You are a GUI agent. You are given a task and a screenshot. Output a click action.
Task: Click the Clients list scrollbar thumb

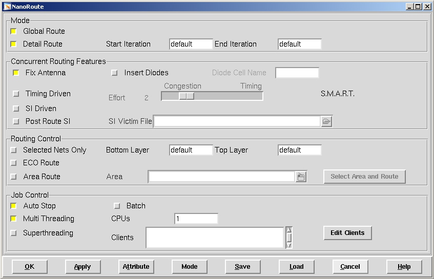pos(289,238)
